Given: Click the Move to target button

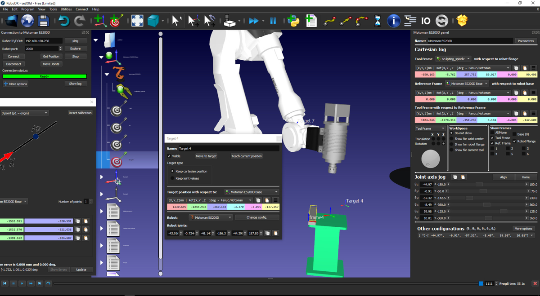Looking at the screenshot, I should [x=206, y=156].
